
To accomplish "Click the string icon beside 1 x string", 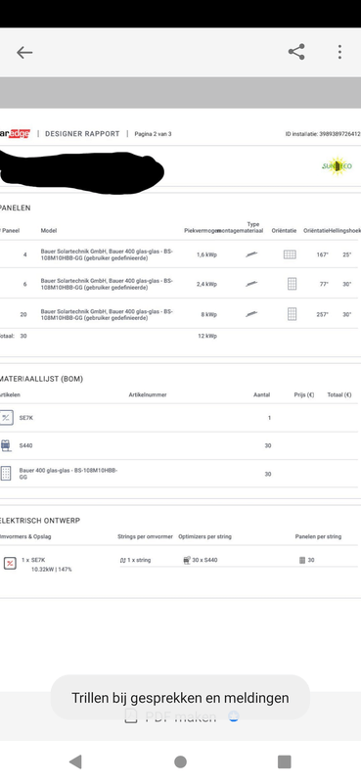I will tap(123, 560).
